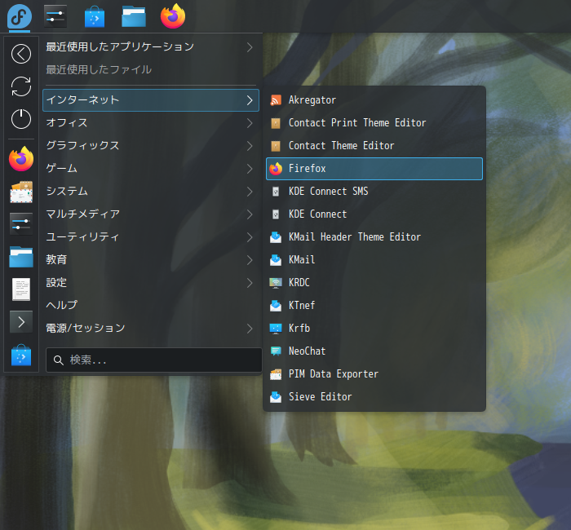The width and height of the screenshot is (571, 530).
Task: Open Firefox from the favorites sidebar
Action: (x=21, y=159)
